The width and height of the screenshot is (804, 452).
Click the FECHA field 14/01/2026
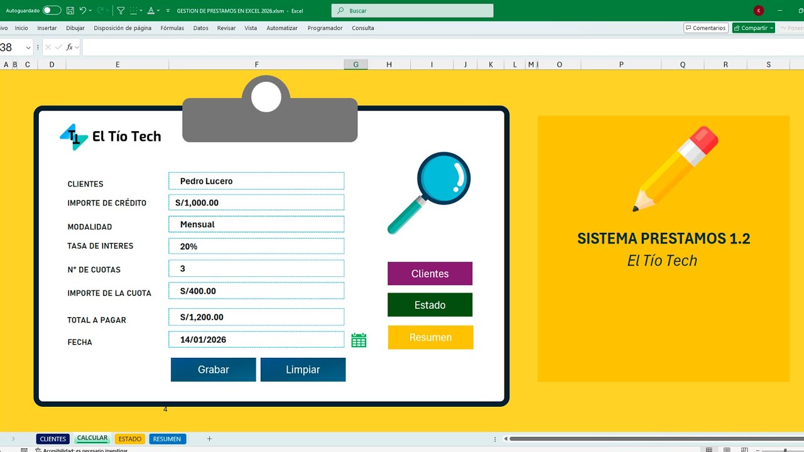(256, 340)
